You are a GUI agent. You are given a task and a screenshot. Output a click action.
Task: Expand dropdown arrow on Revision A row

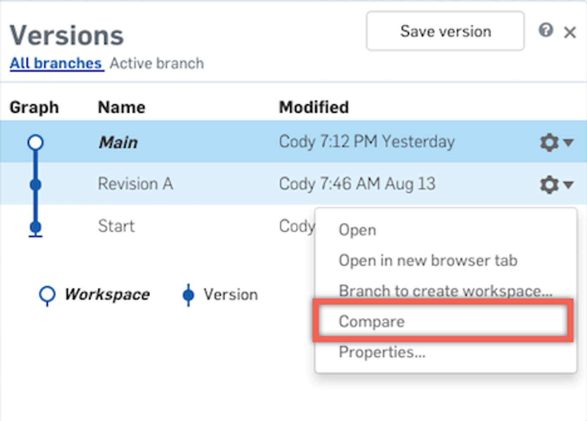pyautogui.click(x=568, y=184)
